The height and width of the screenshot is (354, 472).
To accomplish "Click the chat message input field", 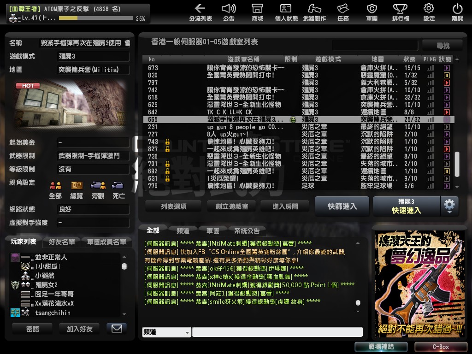I will 277,332.
